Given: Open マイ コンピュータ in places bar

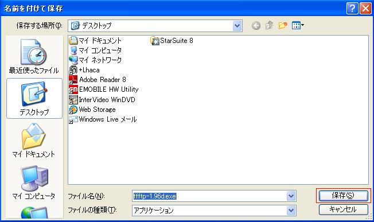Looking at the screenshot, I should click(x=34, y=183).
